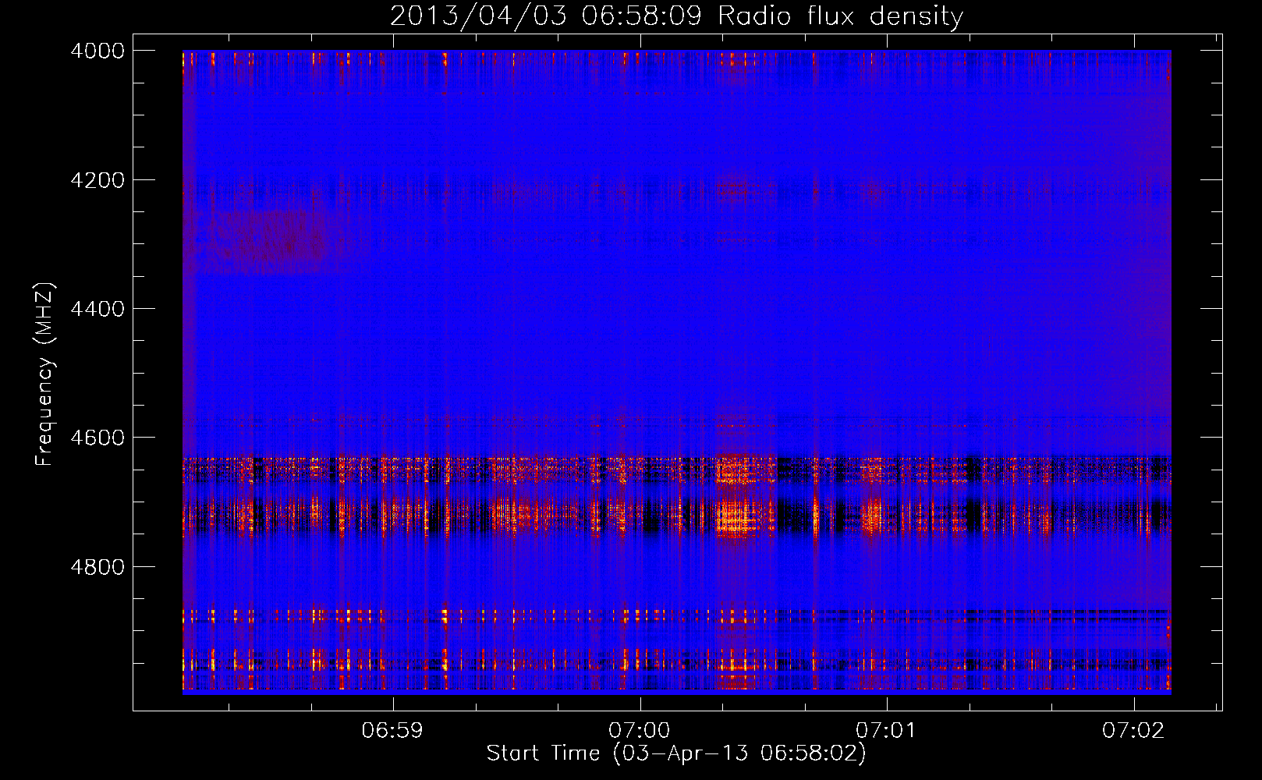Screen dimensions: 1262x780
Task: Click the 07:02 time tick label
Action: point(1133,731)
